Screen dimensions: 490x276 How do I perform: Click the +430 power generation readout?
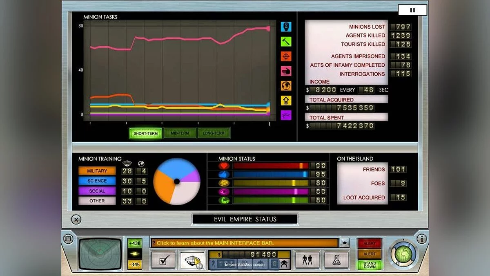tap(135, 243)
